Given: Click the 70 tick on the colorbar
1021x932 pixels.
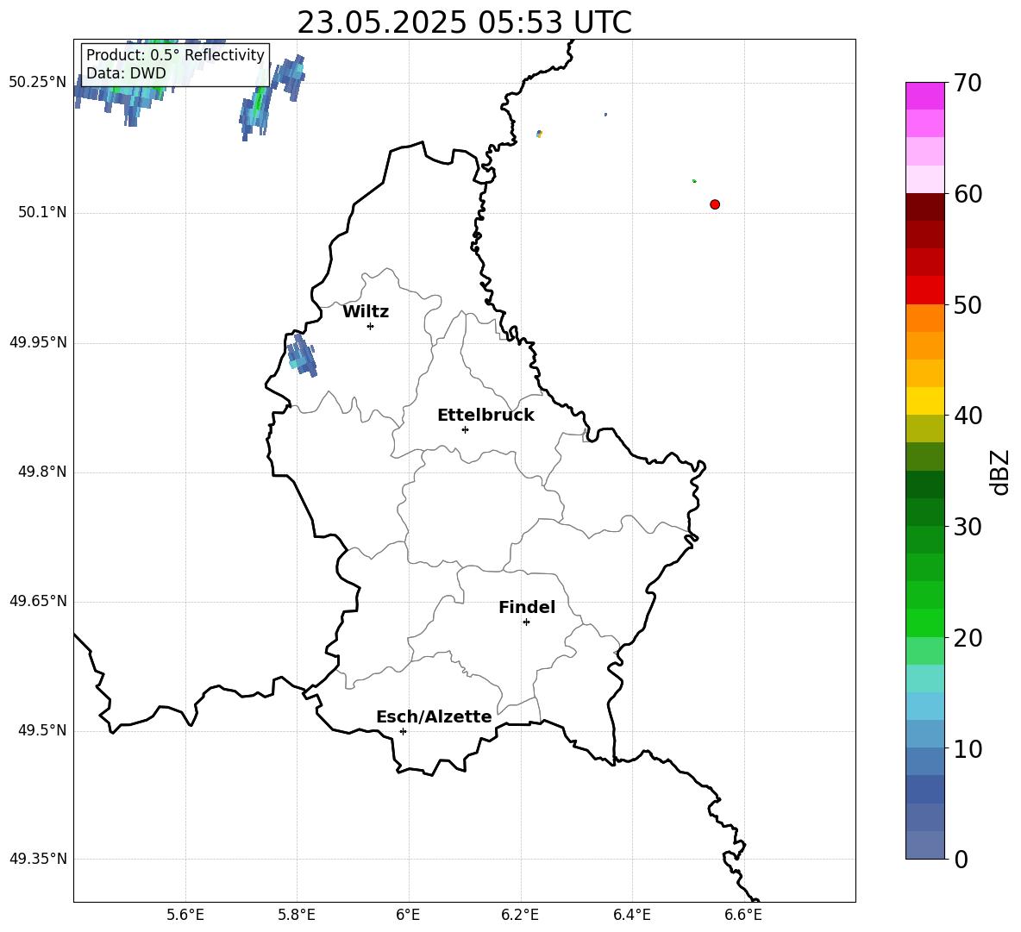Looking at the screenshot, I should [967, 83].
